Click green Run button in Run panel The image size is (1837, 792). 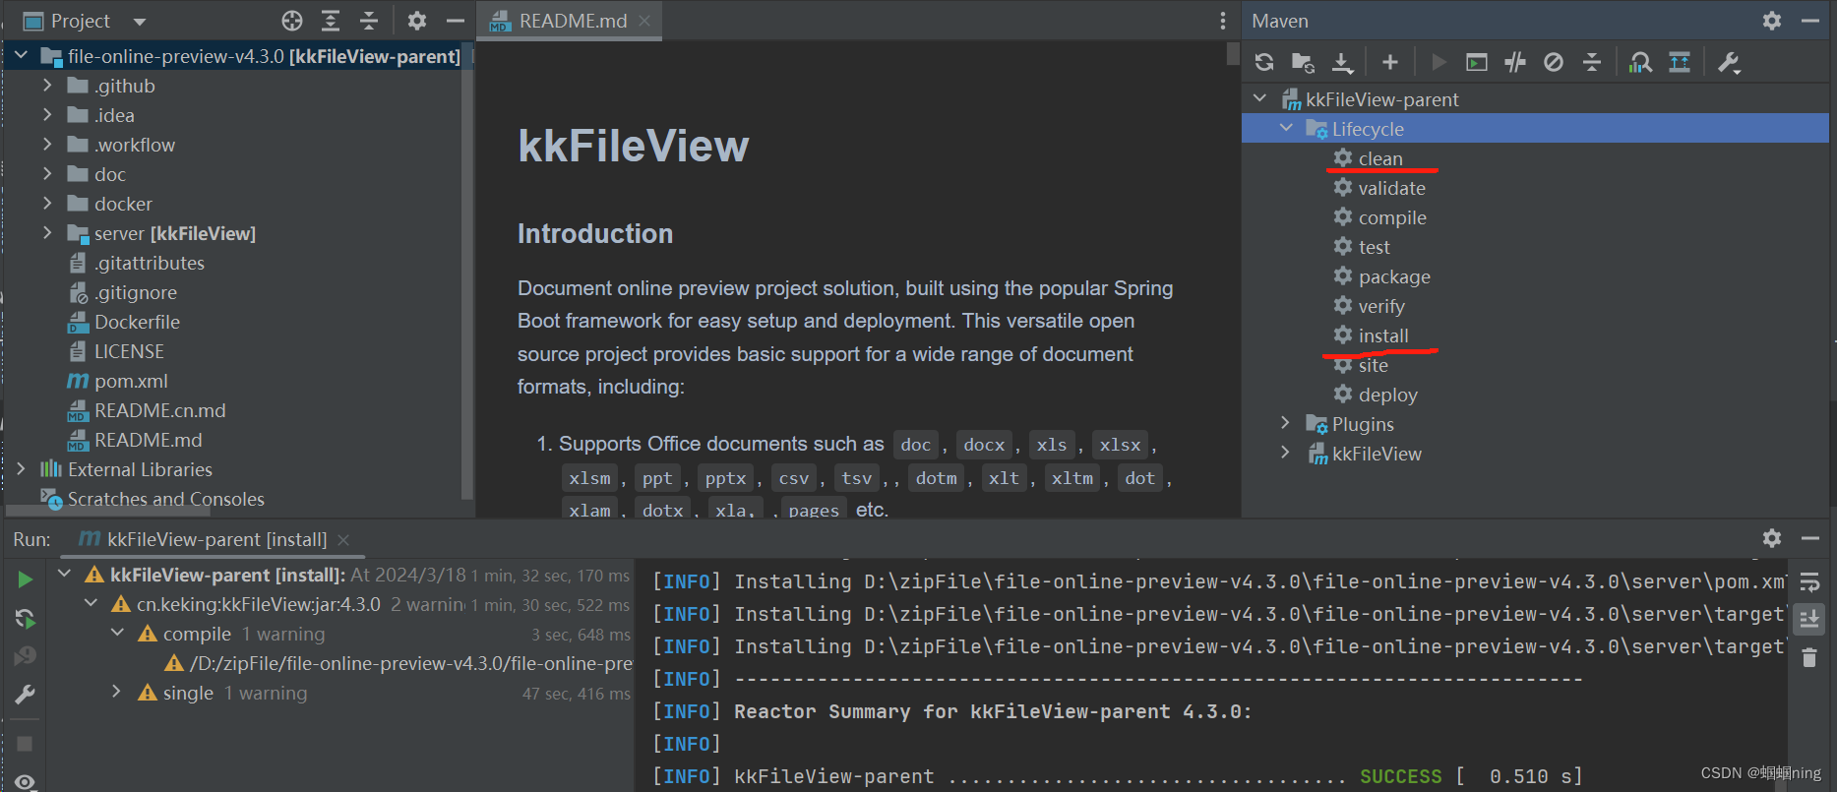point(26,579)
